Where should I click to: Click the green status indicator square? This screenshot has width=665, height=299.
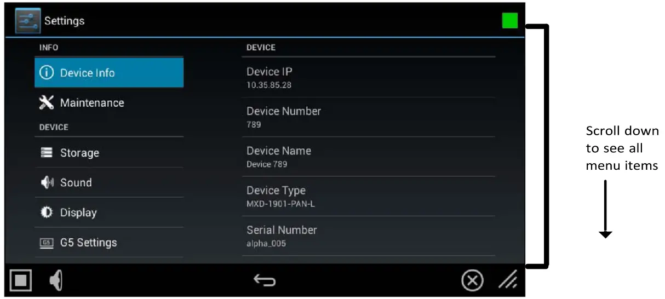[x=510, y=21]
